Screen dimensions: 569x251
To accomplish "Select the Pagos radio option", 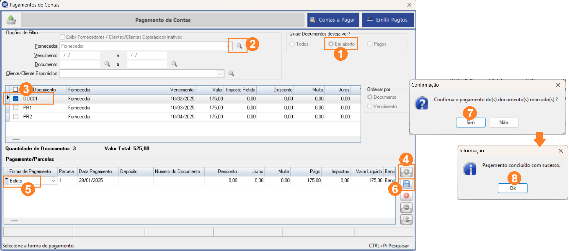I will tap(370, 44).
